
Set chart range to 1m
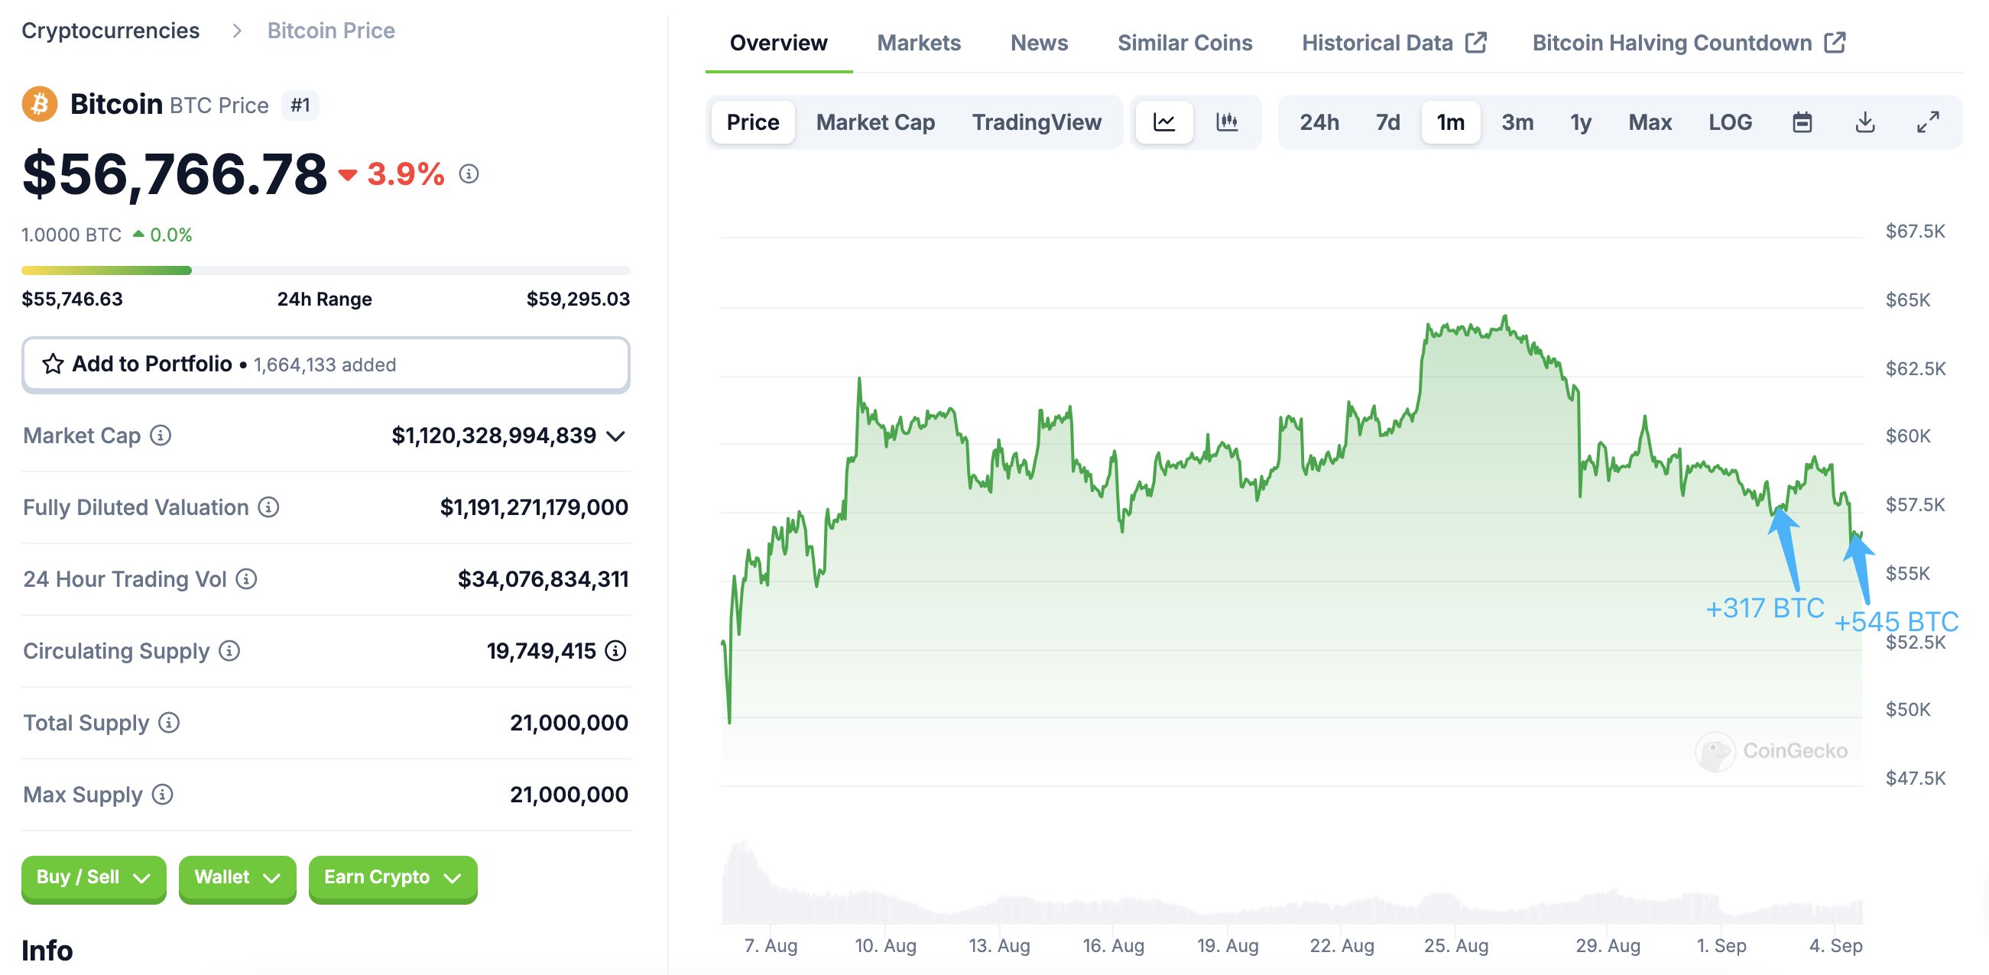pos(1450,122)
